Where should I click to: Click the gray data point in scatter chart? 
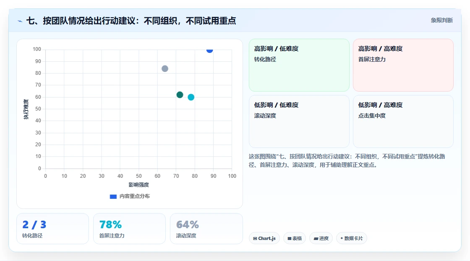pos(165,69)
